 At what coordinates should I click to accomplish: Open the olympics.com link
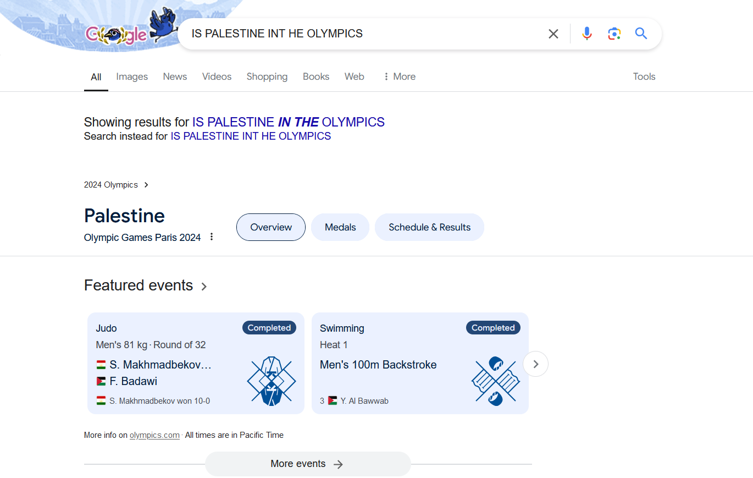(154, 435)
